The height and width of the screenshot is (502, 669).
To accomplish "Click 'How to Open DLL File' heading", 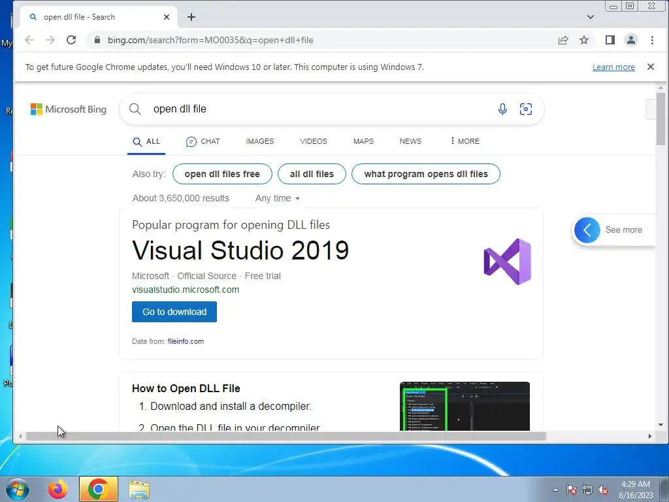I will pos(186,388).
